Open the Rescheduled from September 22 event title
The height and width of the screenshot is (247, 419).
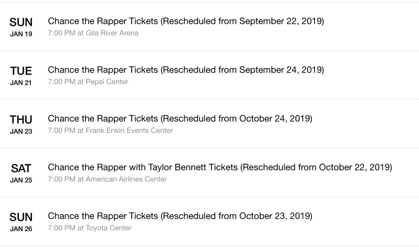coord(186,21)
